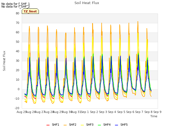Click the Soil Heat Flux chart title
The width and height of the screenshot is (174, 130).
point(87,3)
